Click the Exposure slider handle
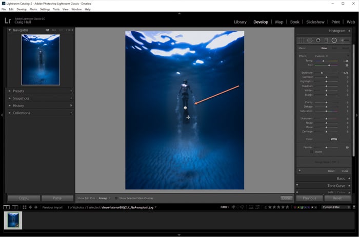The width and height of the screenshot is (359, 237). pyautogui.click(x=322, y=73)
